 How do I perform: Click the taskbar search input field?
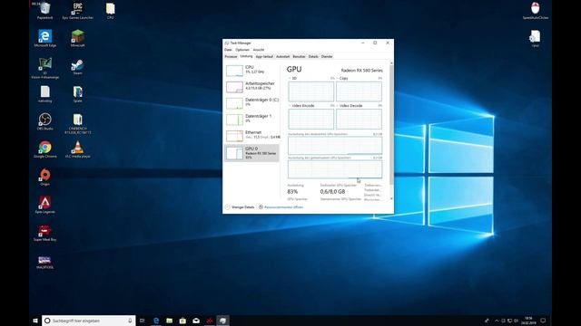coord(89,321)
